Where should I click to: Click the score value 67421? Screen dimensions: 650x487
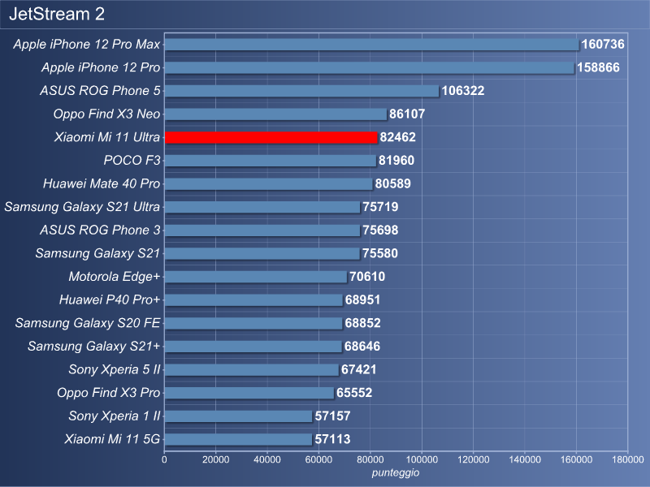(359, 369)
